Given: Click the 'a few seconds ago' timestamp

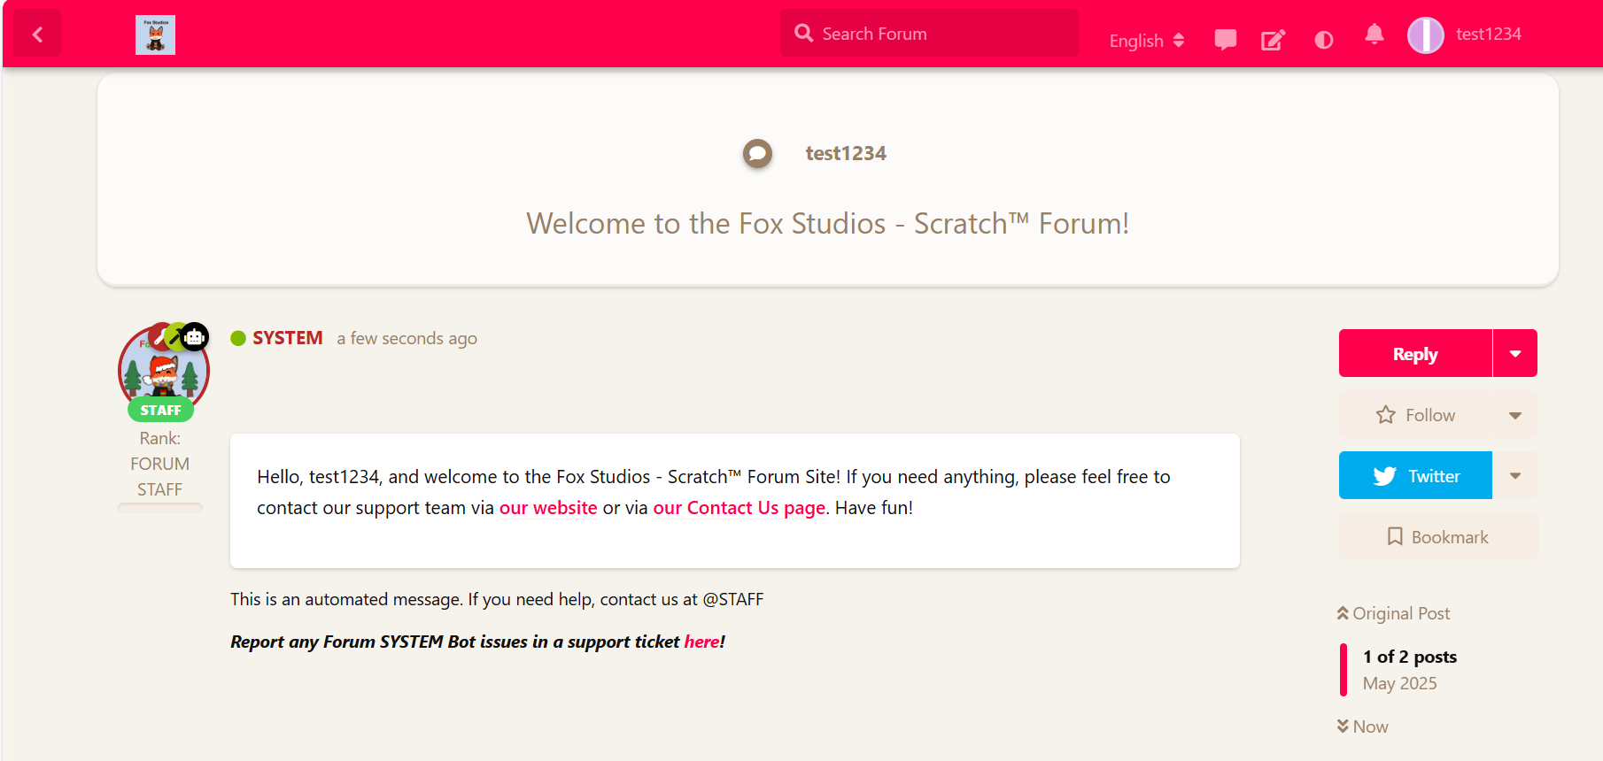Looking at the screenshot, I should [407, 338].
